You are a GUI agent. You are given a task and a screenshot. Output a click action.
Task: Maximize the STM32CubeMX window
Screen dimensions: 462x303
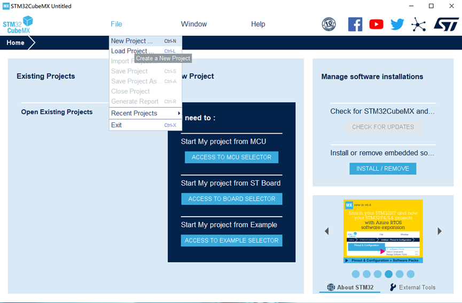[431, 6]
